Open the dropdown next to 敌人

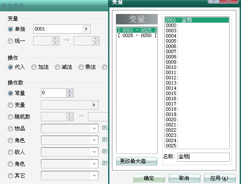[x=94, y=152]
